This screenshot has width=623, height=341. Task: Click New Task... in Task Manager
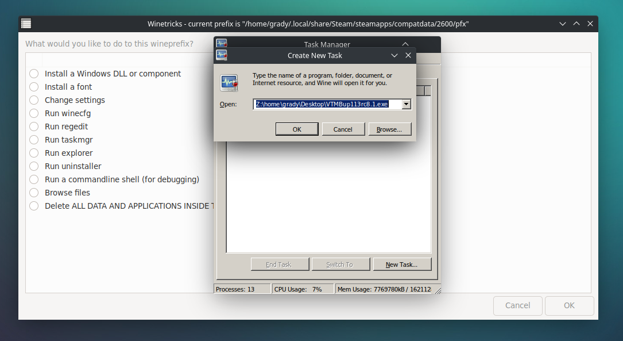[x=402, y=265]
